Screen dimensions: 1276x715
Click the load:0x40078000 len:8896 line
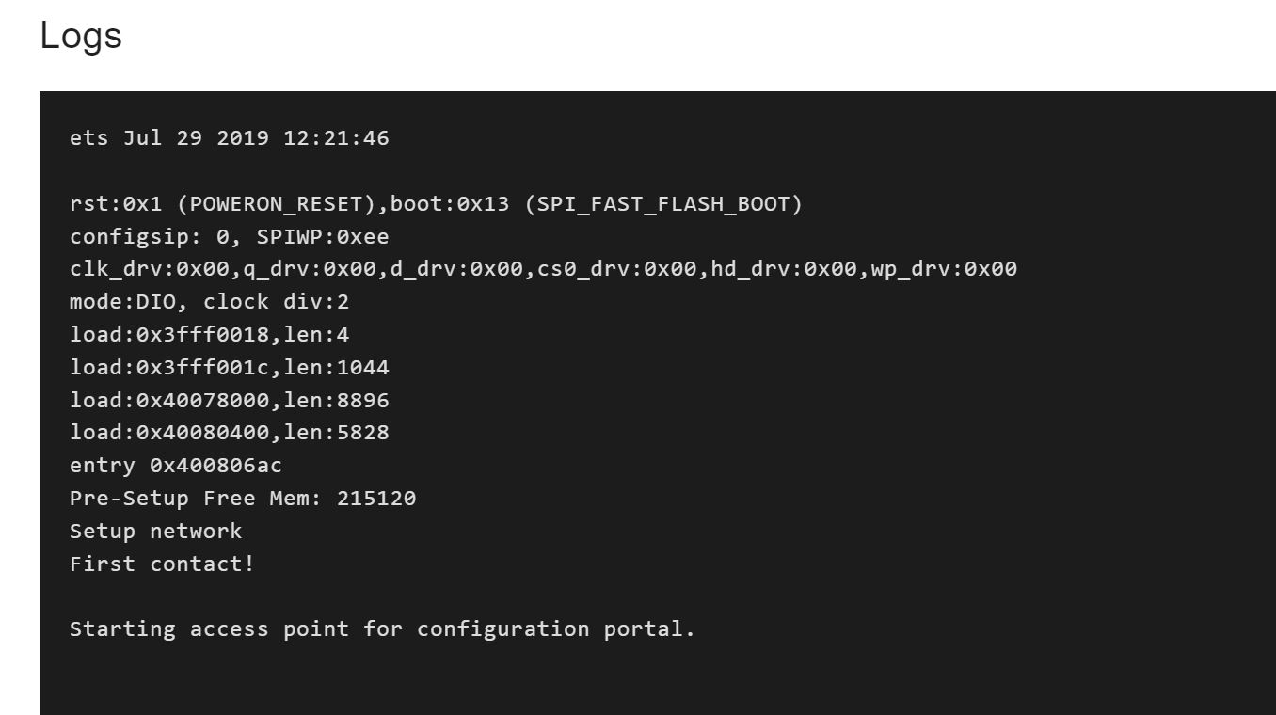229,400
